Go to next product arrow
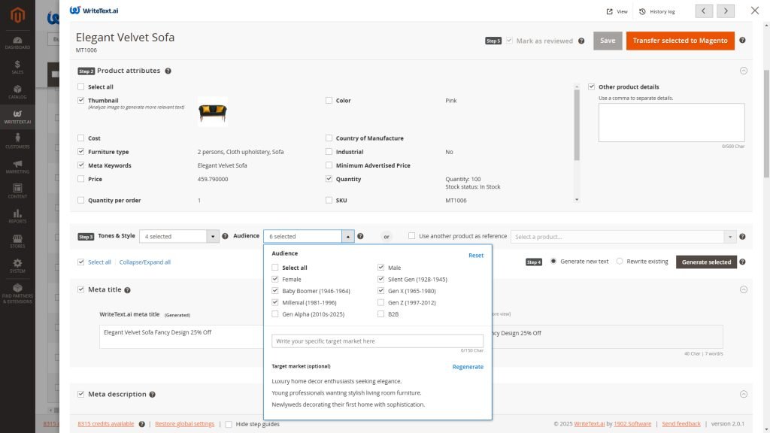Image resolution: width=770 pixels, height=433 pixels. pos(726,11)
